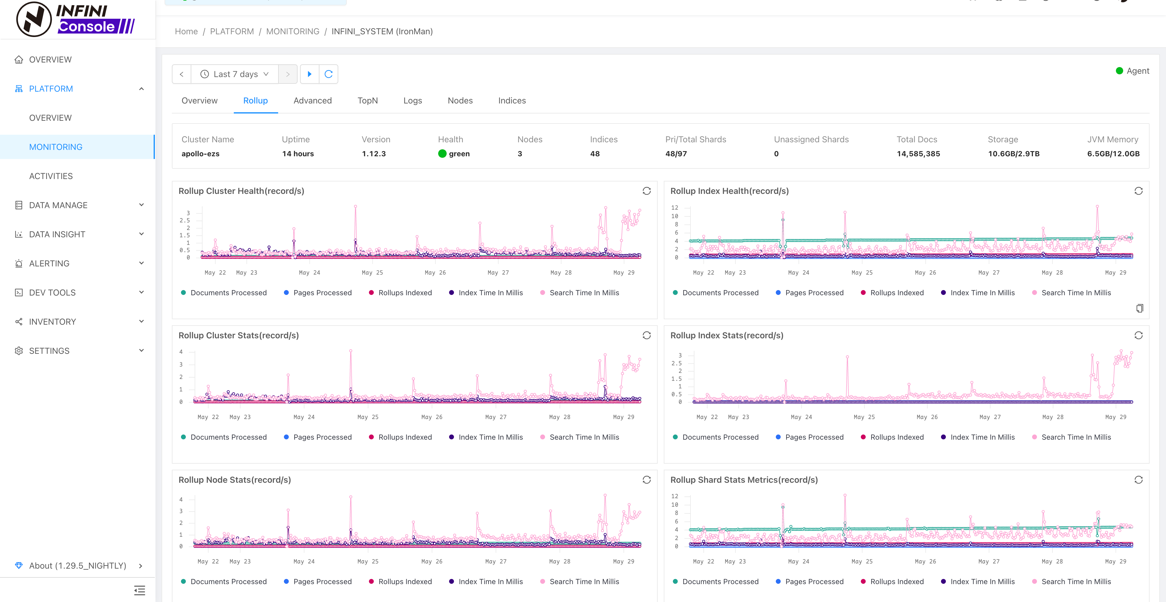The image size is (1166, 602).
Task: Collapse the sidebar with the bottom menu icon
Action: tap(139, 590)
